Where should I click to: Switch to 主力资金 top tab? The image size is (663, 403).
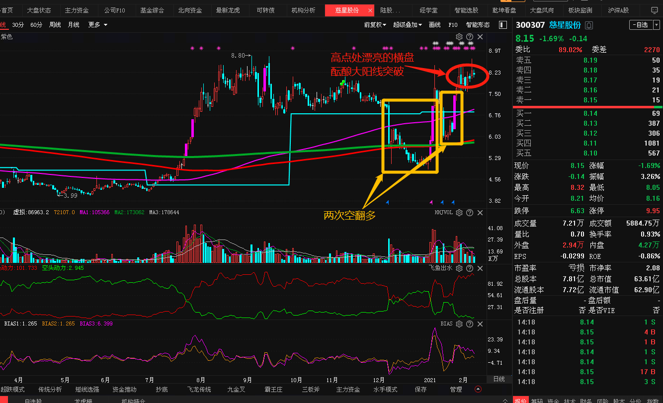[x=77, y=10]
